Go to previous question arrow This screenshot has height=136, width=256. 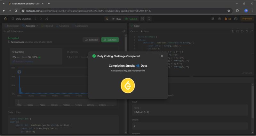(36, 19)
